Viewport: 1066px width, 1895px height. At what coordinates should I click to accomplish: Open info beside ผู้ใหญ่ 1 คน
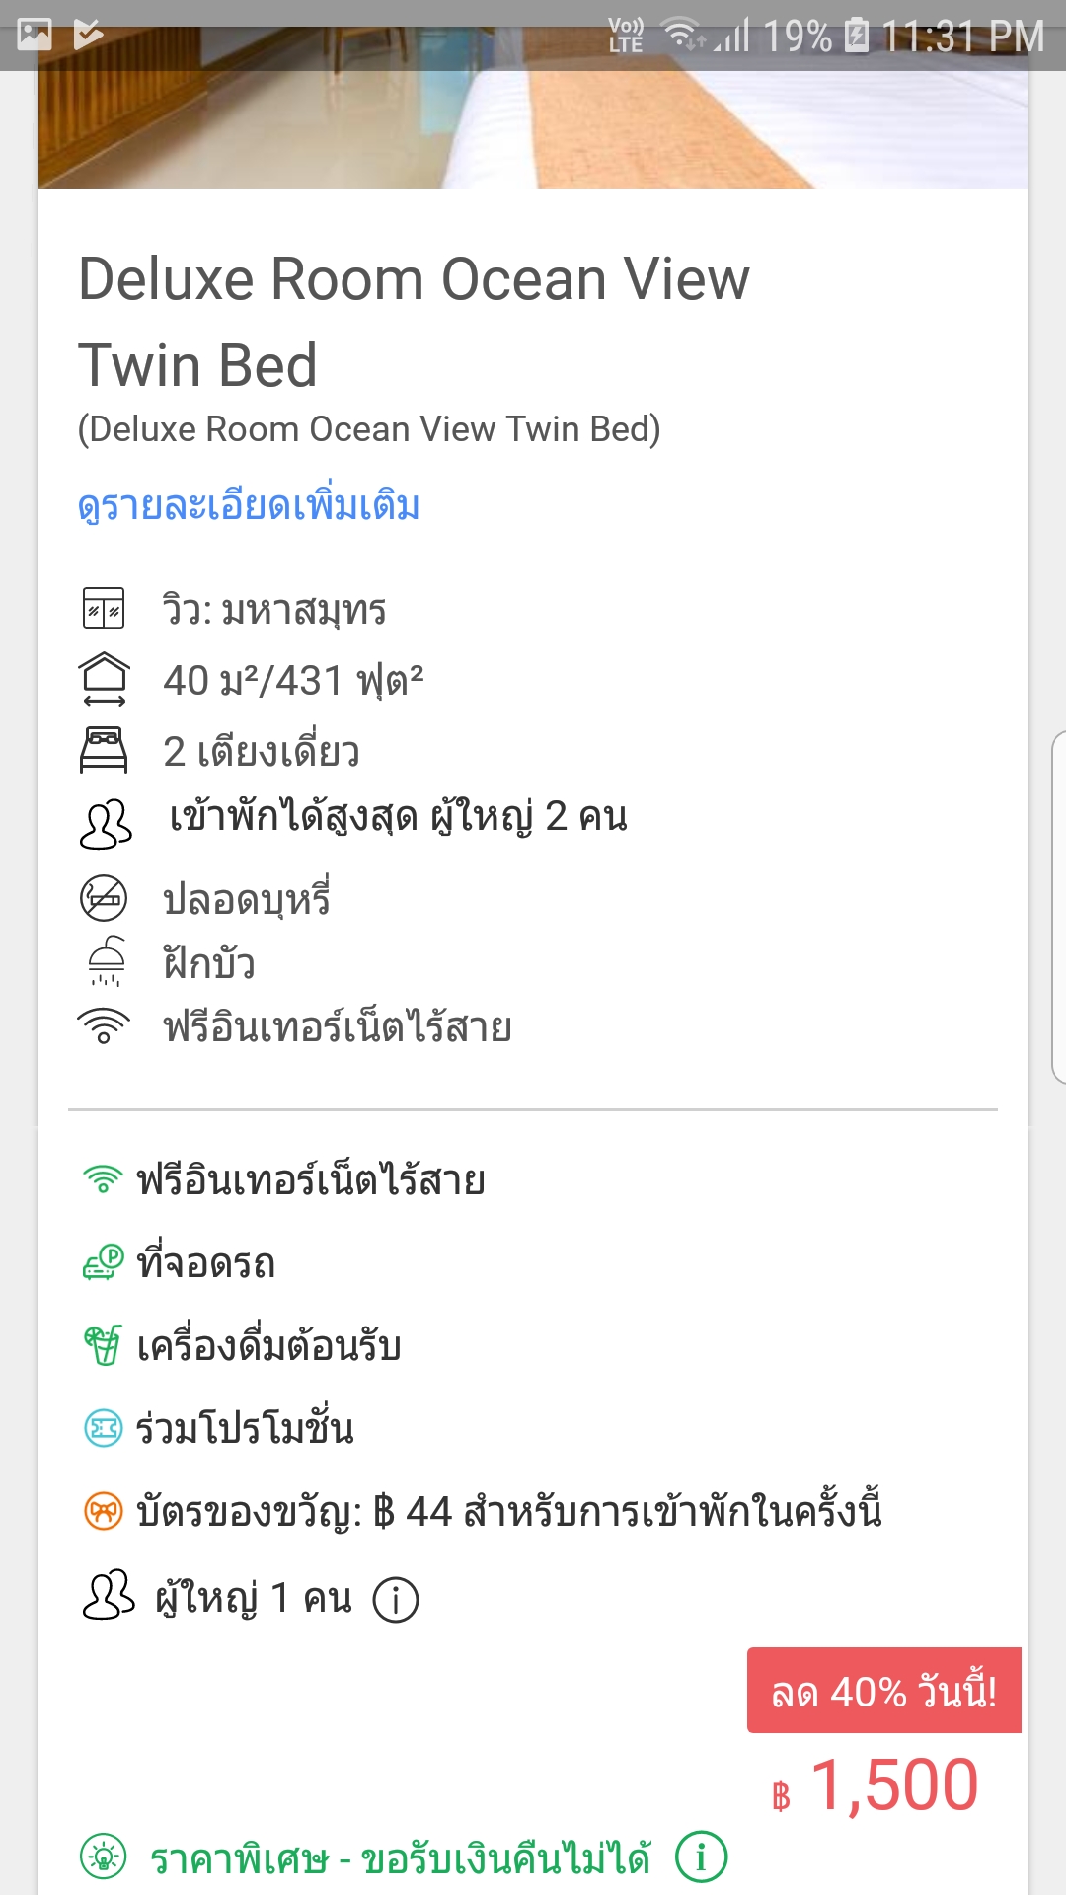(x=396, y=1599)
